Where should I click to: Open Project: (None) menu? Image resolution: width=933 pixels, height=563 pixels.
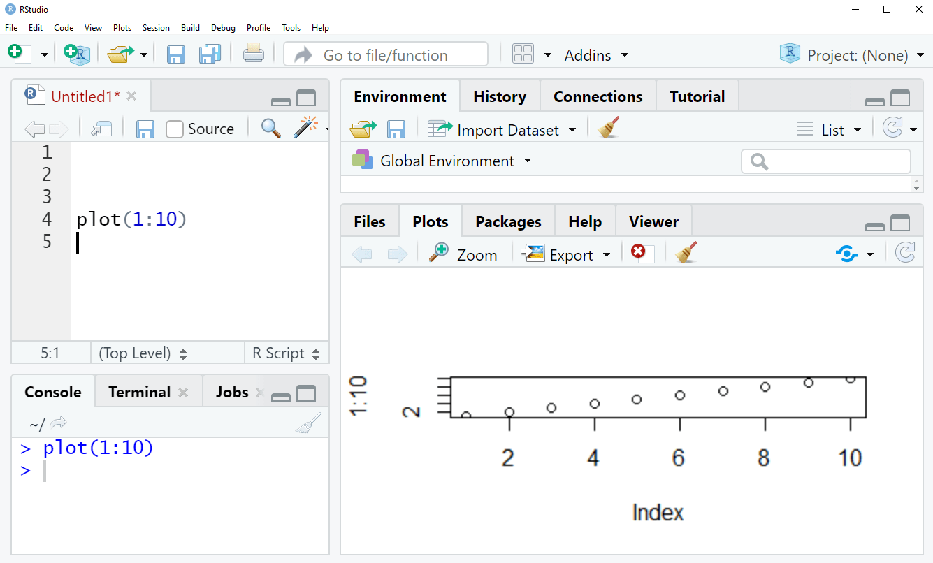[852, 54]
